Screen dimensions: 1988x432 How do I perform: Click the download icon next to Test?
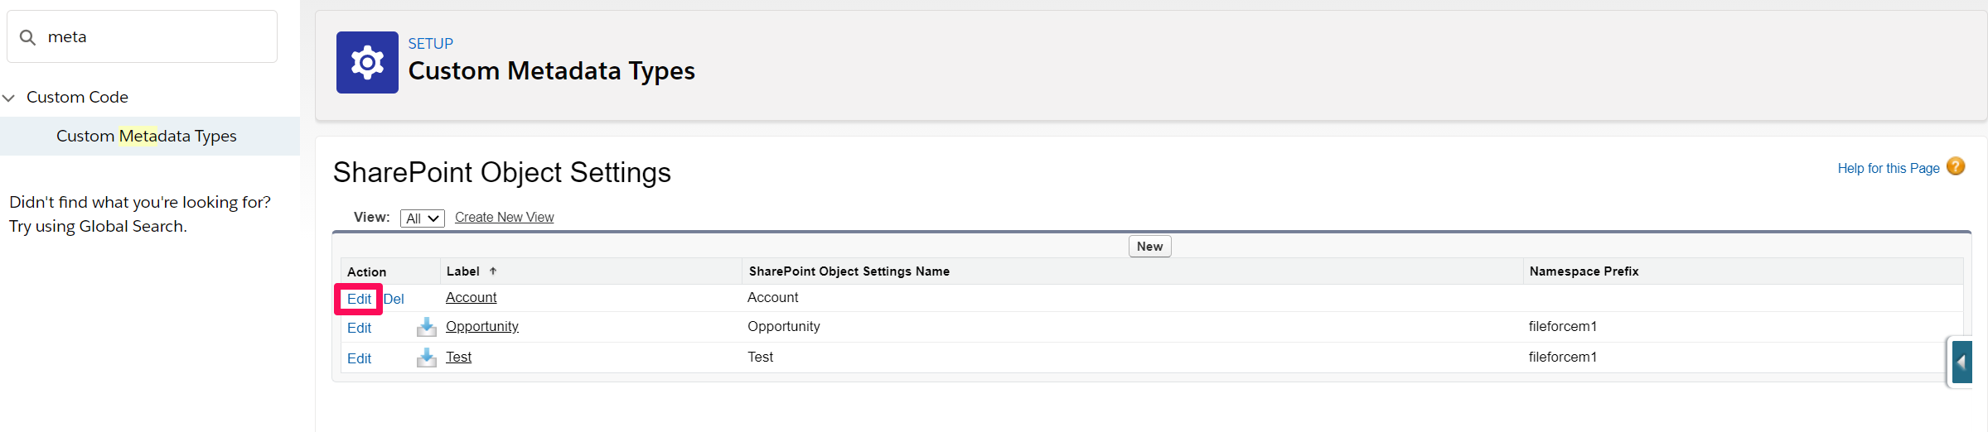click(x=427, y=358)
